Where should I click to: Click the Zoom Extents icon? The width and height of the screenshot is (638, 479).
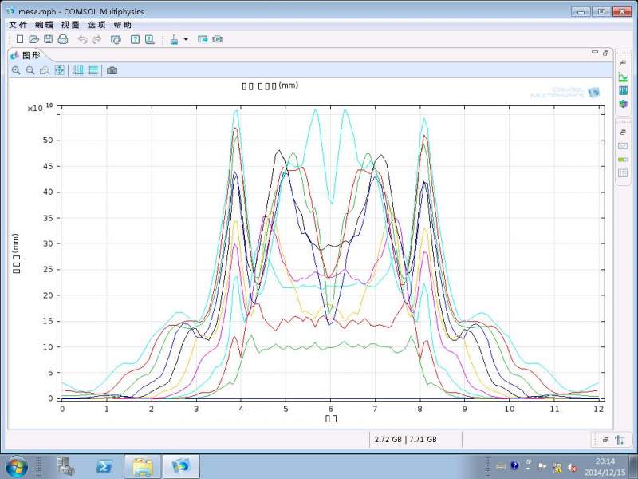click(x=59, y=70)
